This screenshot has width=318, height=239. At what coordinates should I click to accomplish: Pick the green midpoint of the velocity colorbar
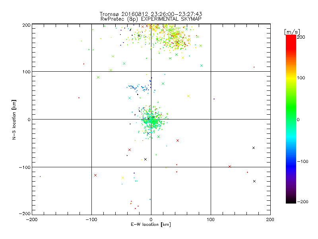pyautogui.click(x=291, y=119)
